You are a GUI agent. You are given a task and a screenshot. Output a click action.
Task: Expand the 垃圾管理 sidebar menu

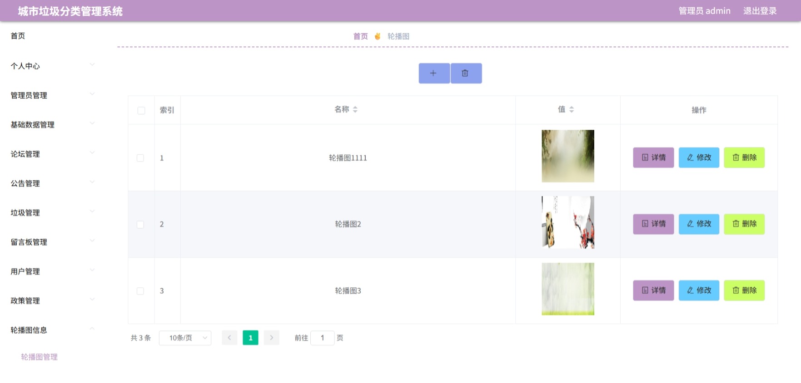click(x=52, y=213)
